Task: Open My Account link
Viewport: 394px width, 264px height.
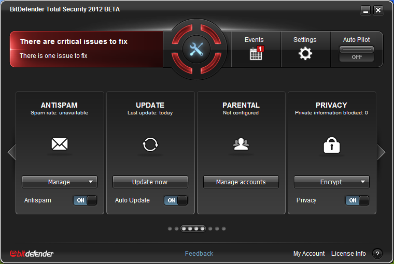Action: tap(309, 254)
